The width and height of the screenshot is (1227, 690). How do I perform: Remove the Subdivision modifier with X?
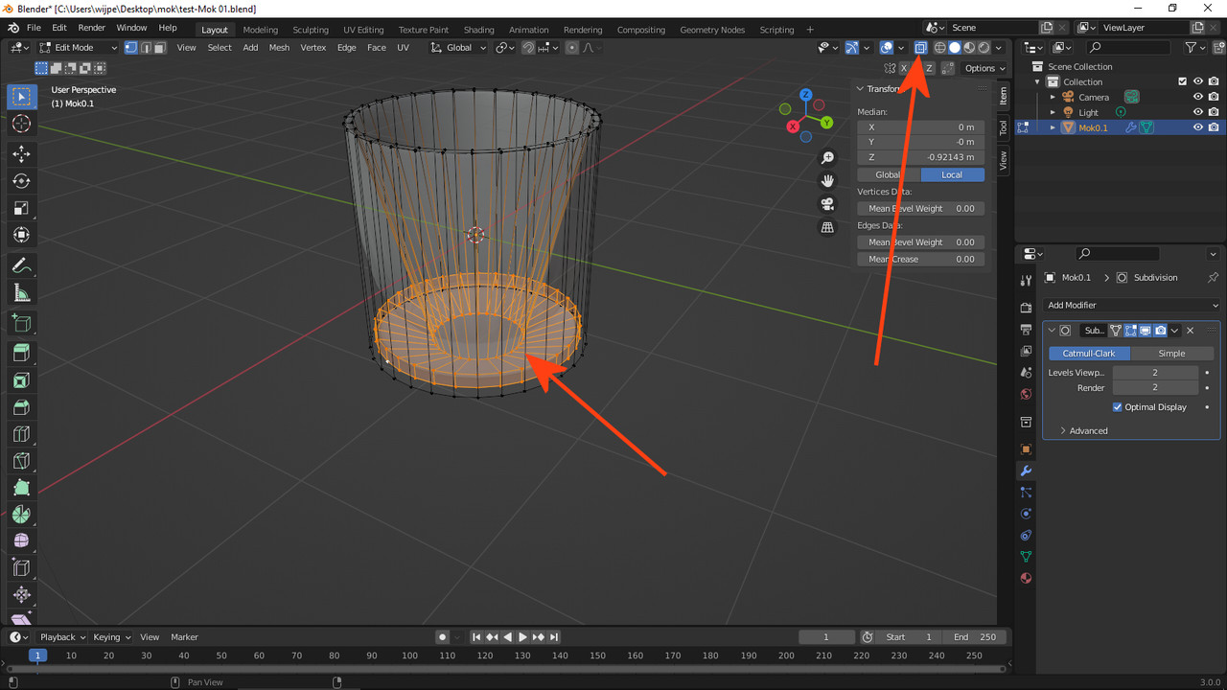[x=1191, y=331]
